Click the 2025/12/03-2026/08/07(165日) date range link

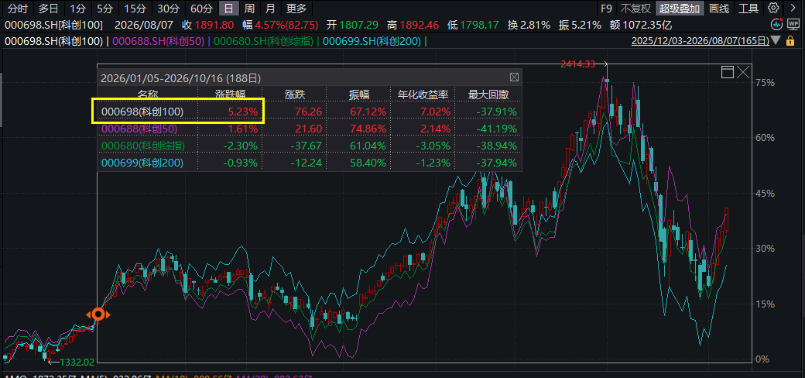[701, 41]
